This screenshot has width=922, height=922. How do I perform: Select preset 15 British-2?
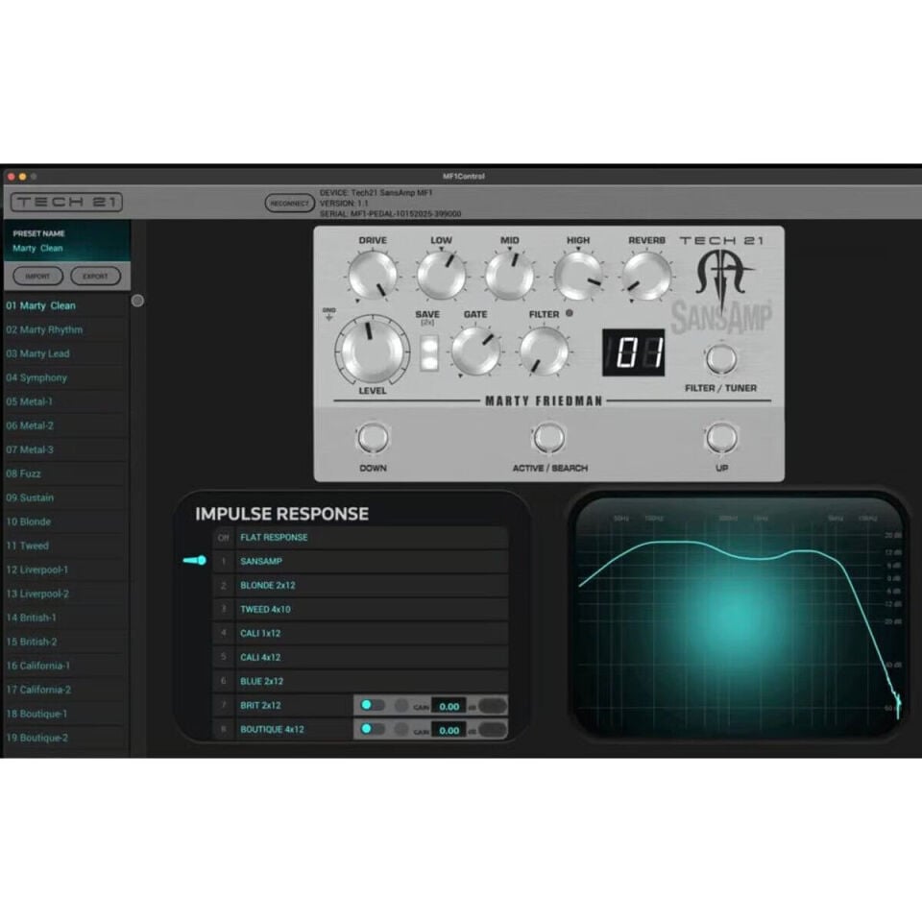[x=65, y=643]
